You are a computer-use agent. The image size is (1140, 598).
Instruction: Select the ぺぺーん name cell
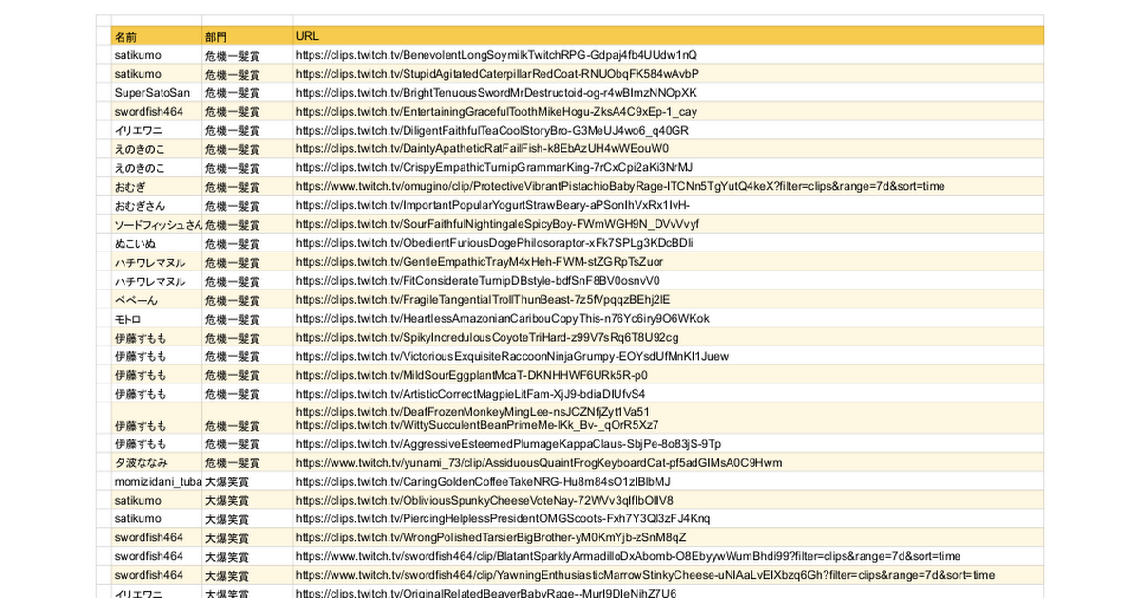pos(156,300)
